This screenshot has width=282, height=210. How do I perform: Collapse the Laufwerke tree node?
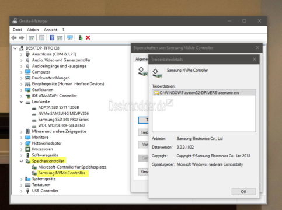(21, 101)
